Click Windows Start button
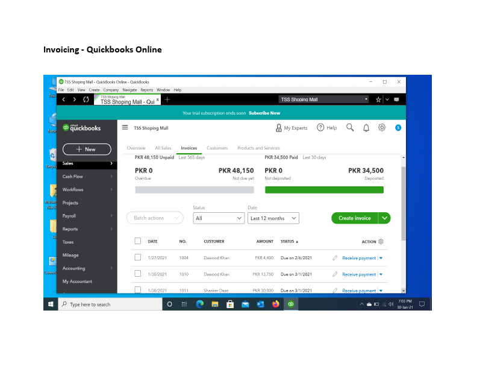Viewport: 477px width, 369px height. tap(51, 304)
